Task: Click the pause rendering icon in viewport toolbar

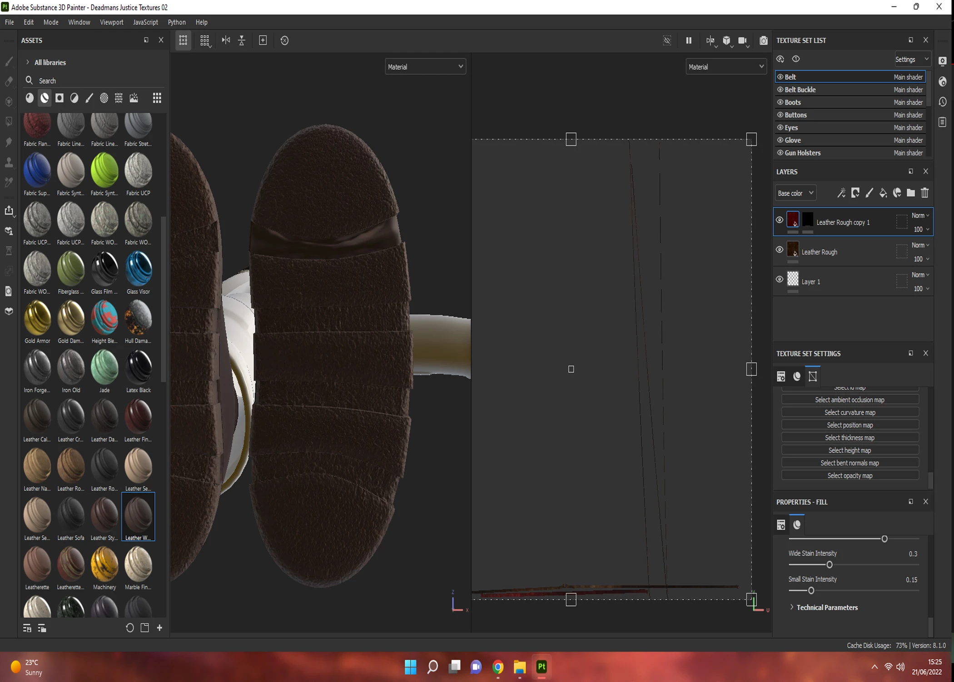Action: (689, 40)
